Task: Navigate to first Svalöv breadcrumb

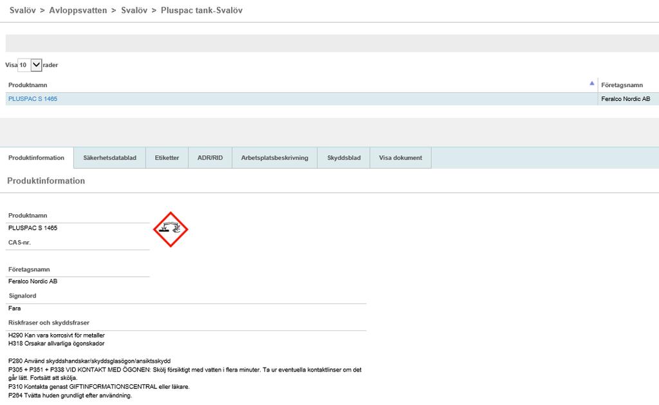Action: click(23, 10)
